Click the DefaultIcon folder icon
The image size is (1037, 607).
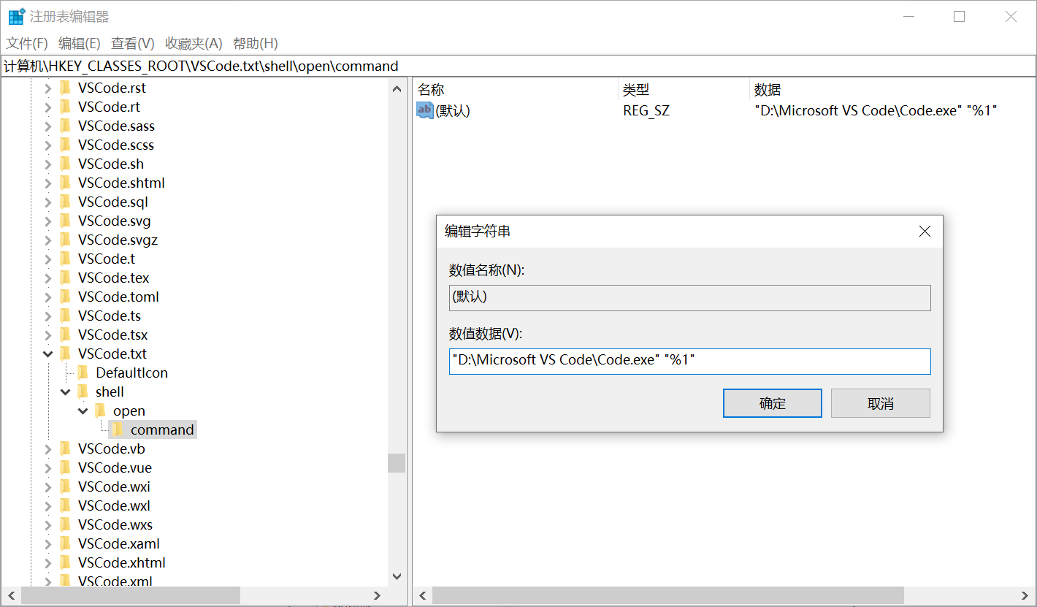point(83,373)
